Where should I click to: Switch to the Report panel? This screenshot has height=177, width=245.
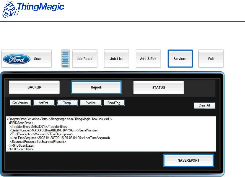coord(96,87)
